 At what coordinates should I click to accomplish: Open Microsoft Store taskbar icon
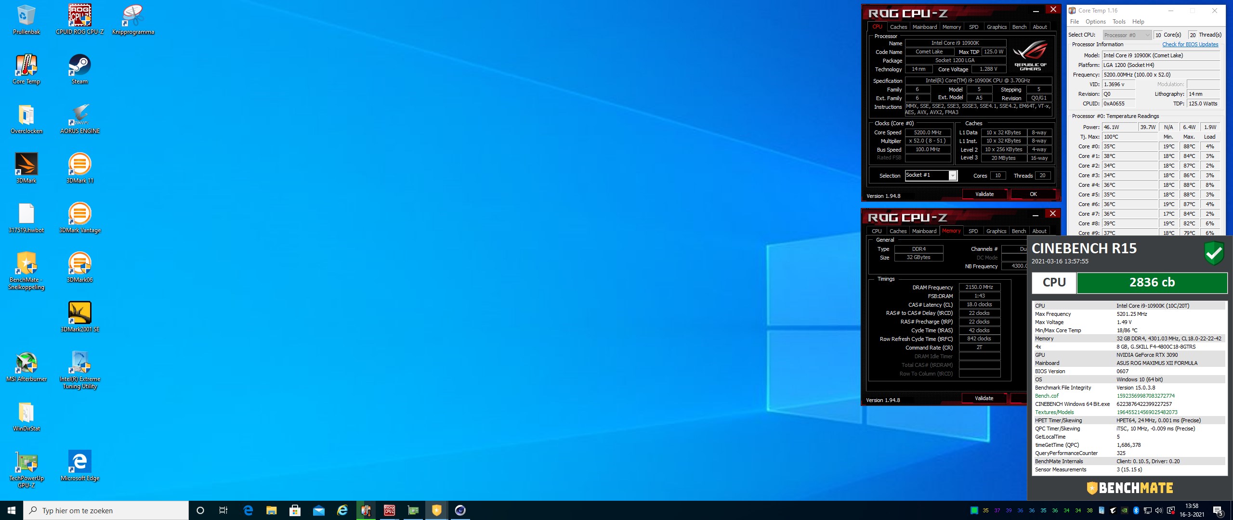(295, 510)
